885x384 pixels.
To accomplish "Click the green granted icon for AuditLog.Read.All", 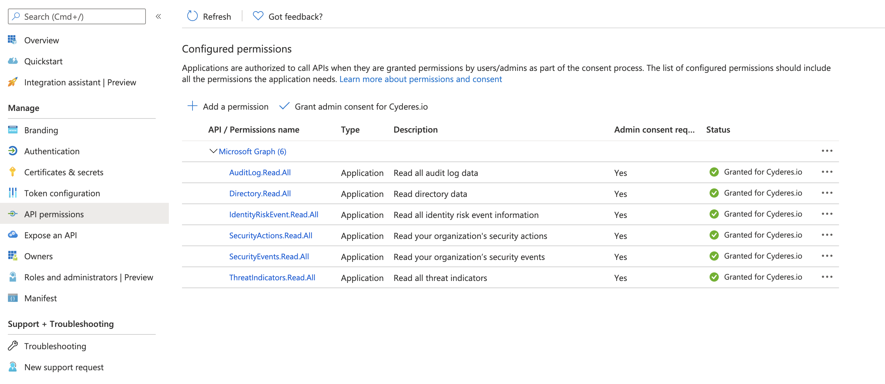I will pos(714,172).
